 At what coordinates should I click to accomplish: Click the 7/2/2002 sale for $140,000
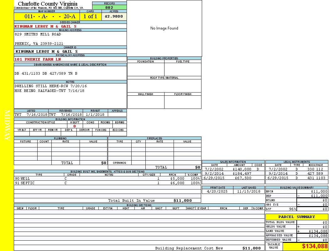[x=233, y=169]
